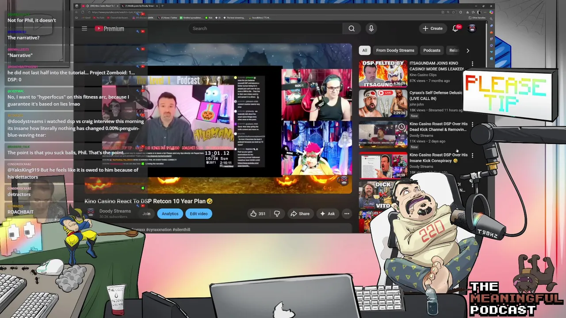The height and width of the screenshot is (318, 566).
Task: Open the Untitled spreadsheet bookmark
Action: pyautogui.click(x=191, y=18)
